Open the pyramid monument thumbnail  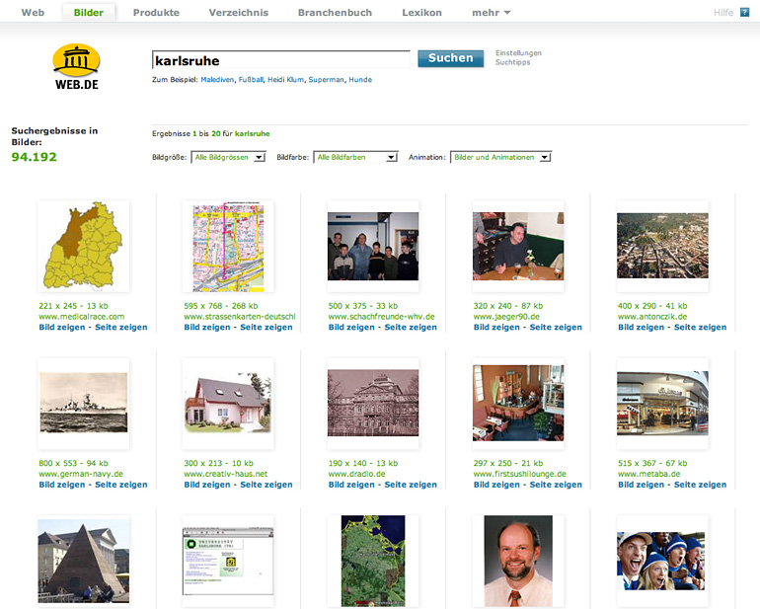pos(83,561)
